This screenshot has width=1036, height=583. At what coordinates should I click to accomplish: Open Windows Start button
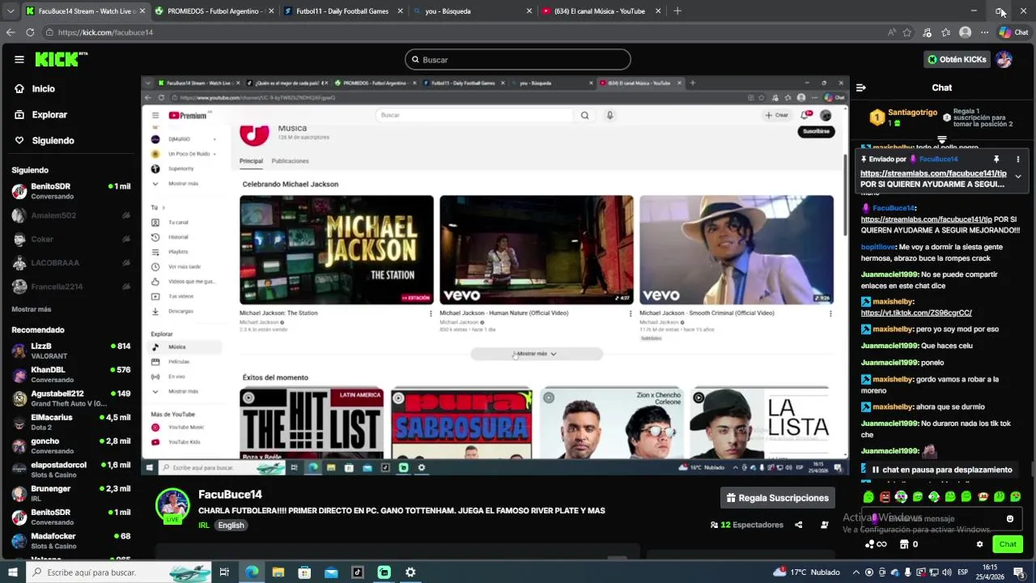pyautogui.click(x=12, y=572)
